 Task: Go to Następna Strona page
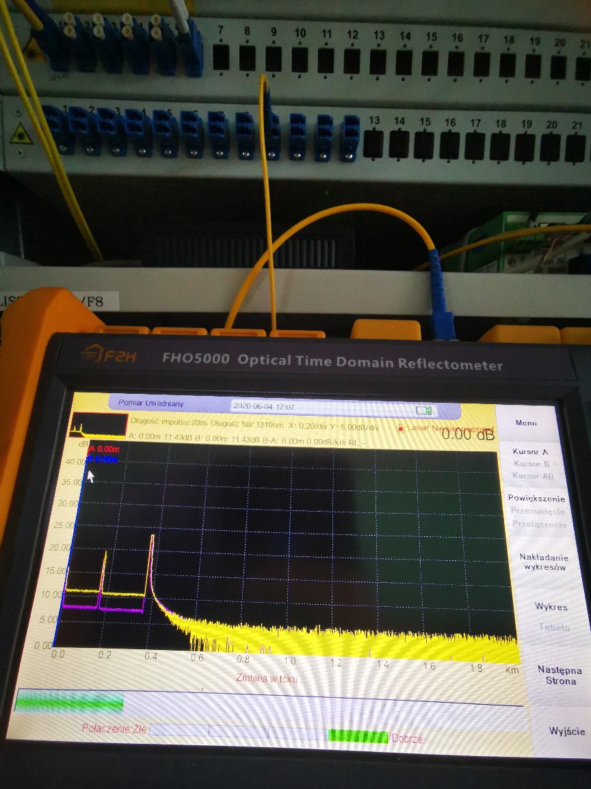point(560,675)
